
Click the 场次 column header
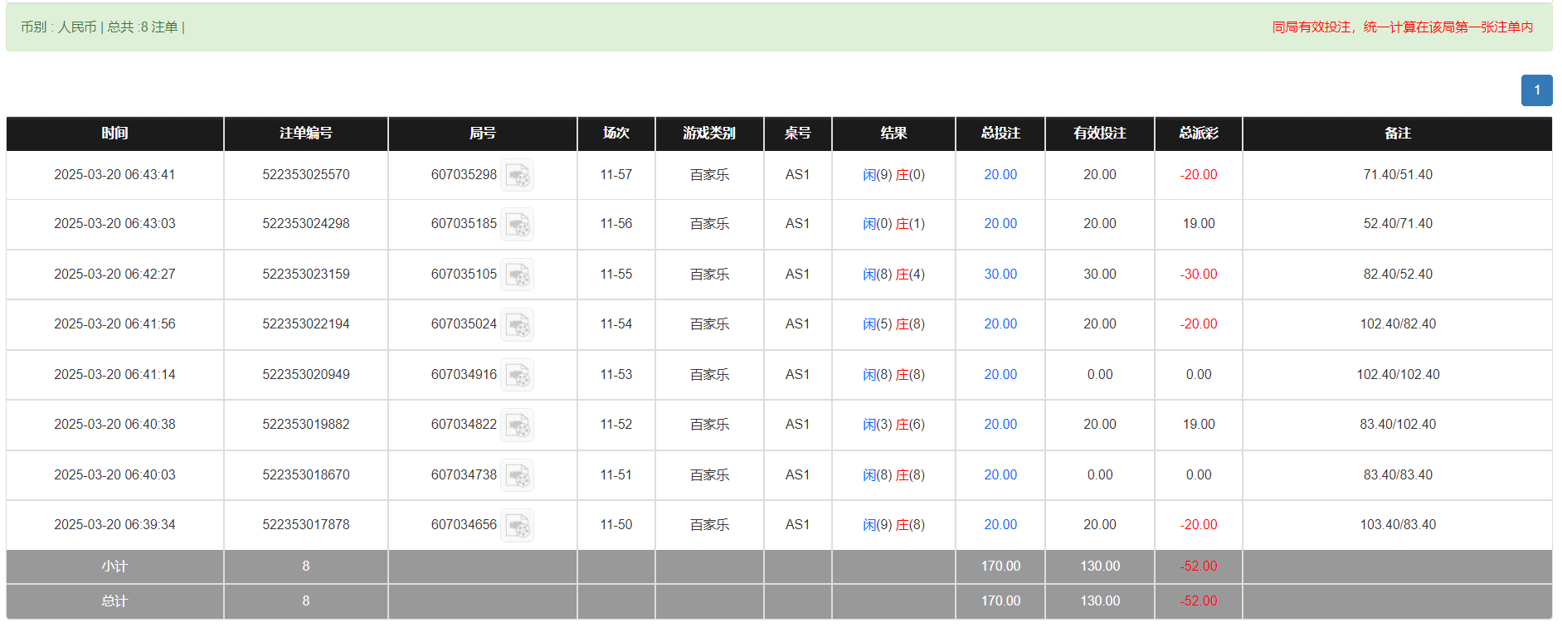point(616,134)
